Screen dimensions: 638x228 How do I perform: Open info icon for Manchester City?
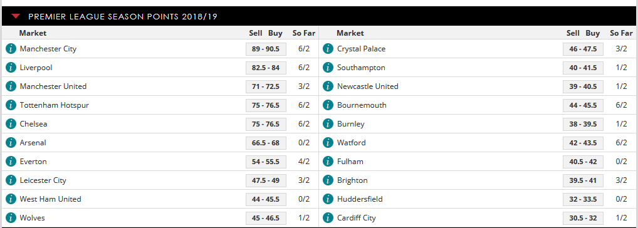point(11,49)
